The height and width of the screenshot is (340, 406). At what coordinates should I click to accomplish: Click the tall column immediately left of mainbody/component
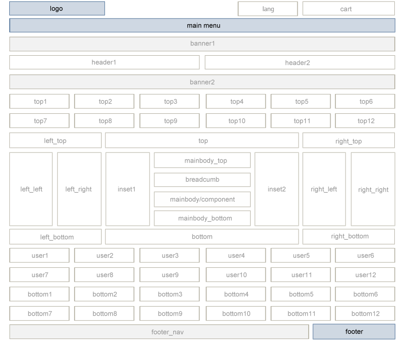point(127,189)
